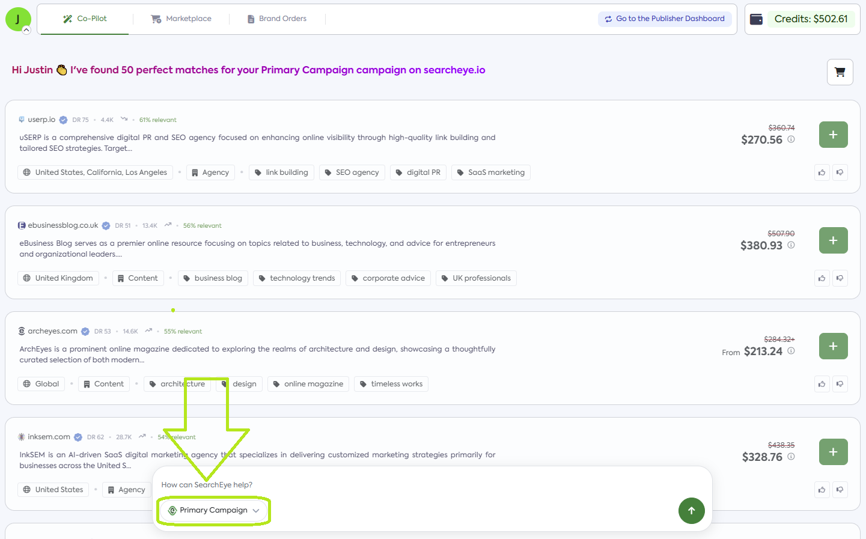The image size is (866, 539).
Task: Select the 'business blog' tag
Action: point(213,278)
